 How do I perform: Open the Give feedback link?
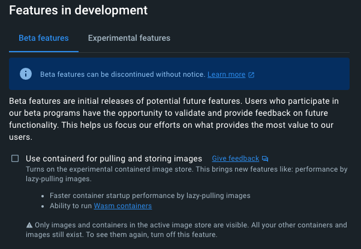pyautogui.click(x=235, y=158)
